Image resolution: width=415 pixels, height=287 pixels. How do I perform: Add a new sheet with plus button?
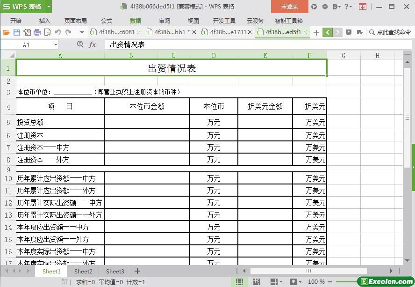click(x=137, y=271)
